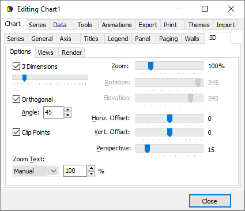Open the Themes tab
Viewport: 245px width, 211px height.
click(x=199, y=25)
